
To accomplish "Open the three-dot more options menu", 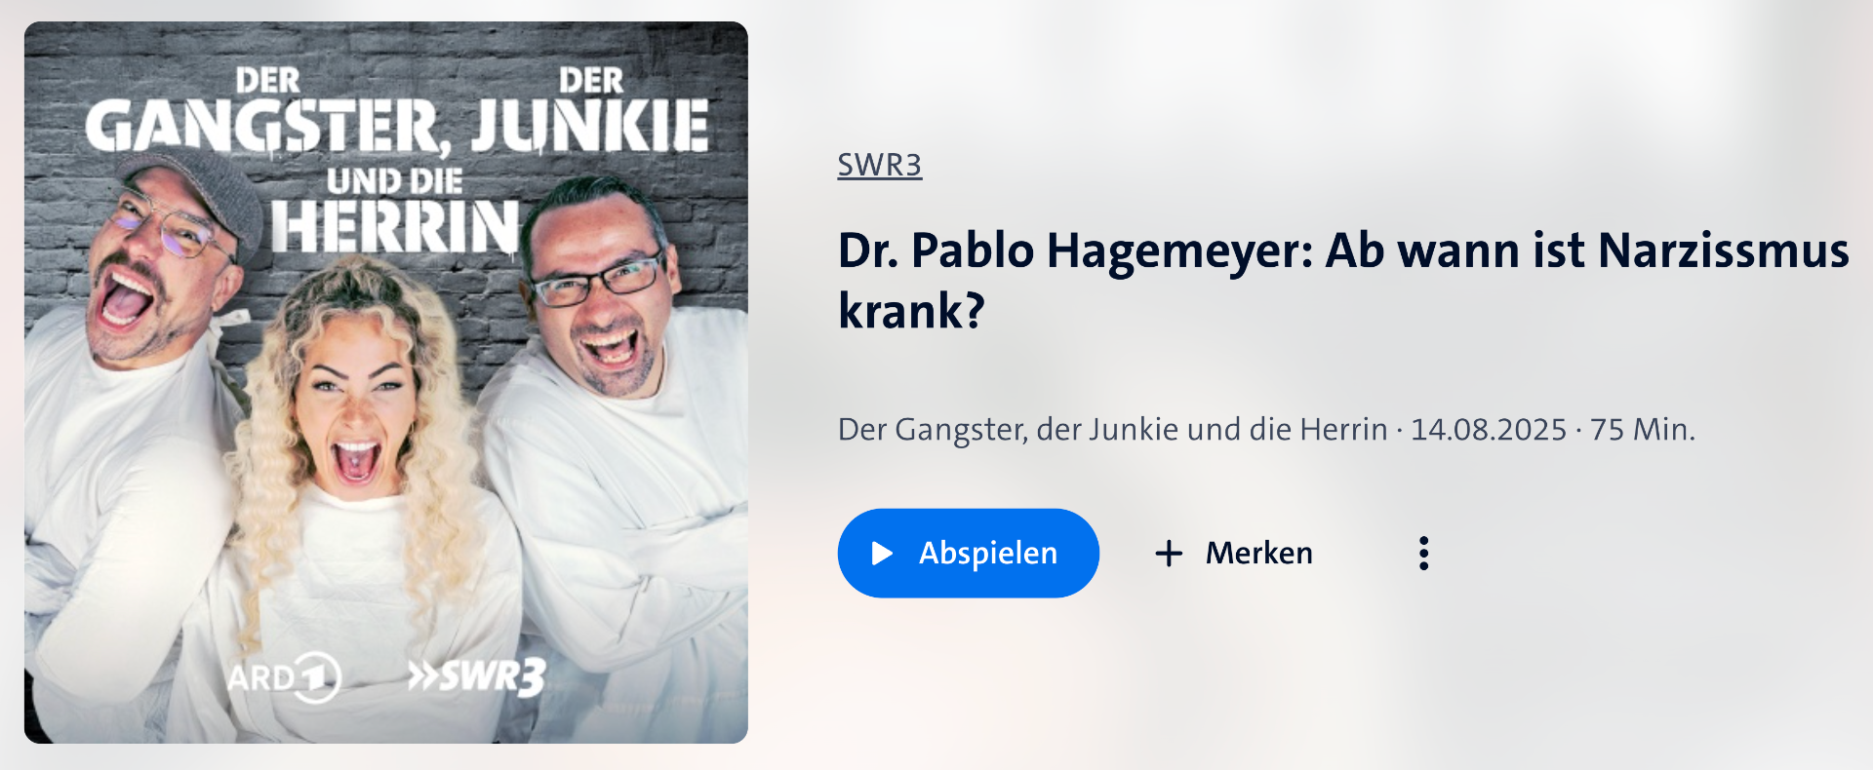I will coord(1424,554).
